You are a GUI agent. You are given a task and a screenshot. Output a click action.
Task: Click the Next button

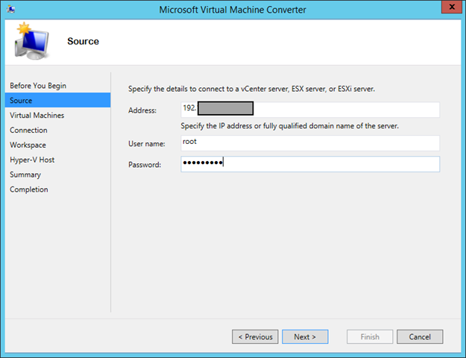(305, 336)
